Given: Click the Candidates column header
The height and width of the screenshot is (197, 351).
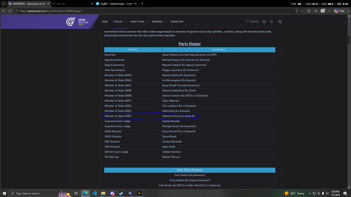Looking at the screenshot, I should coord(218,50).
